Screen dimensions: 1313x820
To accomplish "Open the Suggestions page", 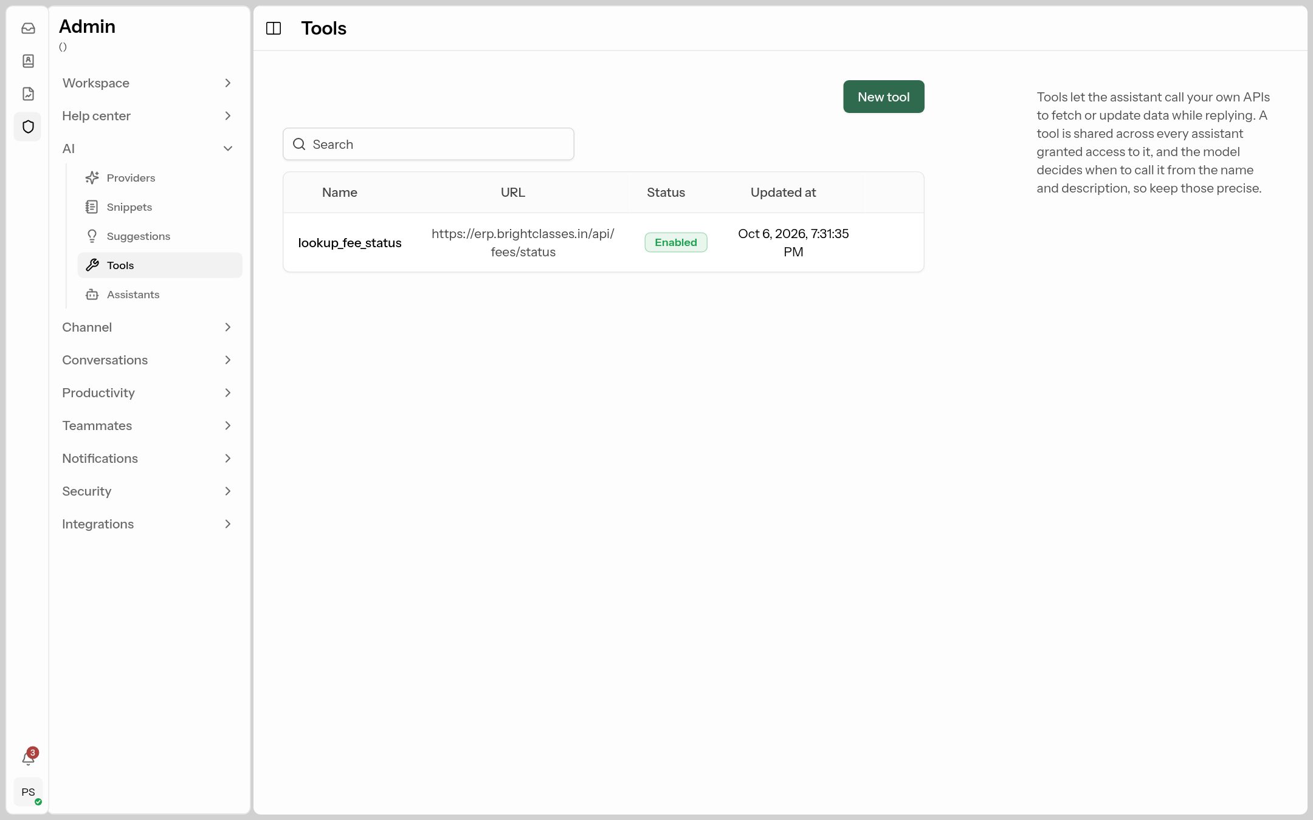I will (x=160, y=236).
